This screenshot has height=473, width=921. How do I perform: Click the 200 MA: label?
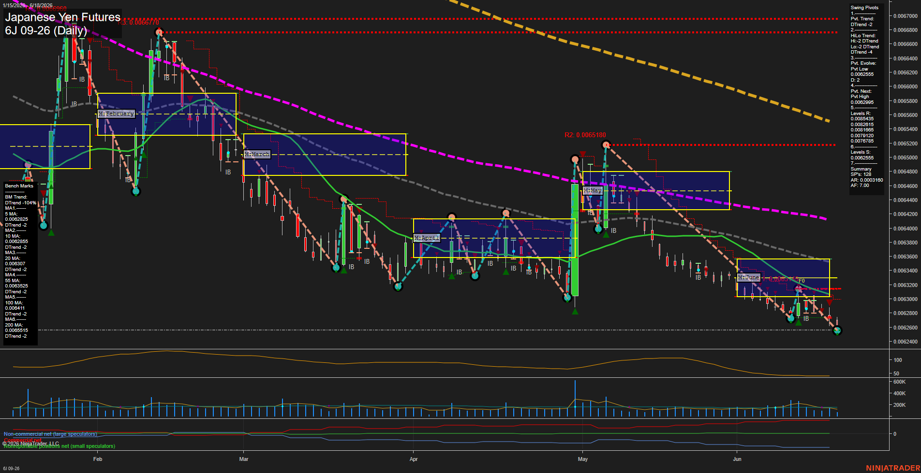[x=14, y=325]
